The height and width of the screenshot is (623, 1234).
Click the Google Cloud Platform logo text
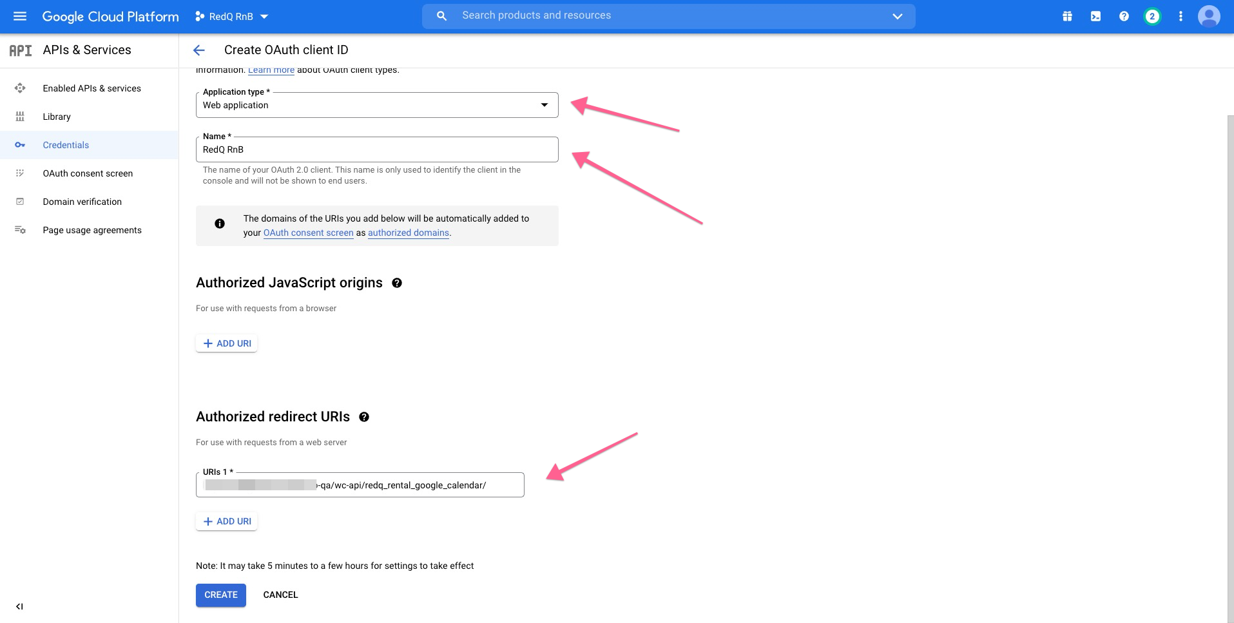pyautogui.click(x=110, y=17)
